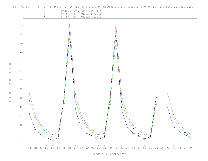208x161 pixels.
Task: Click the red peak plus marker at hour 45
Action: pos(116,23)
